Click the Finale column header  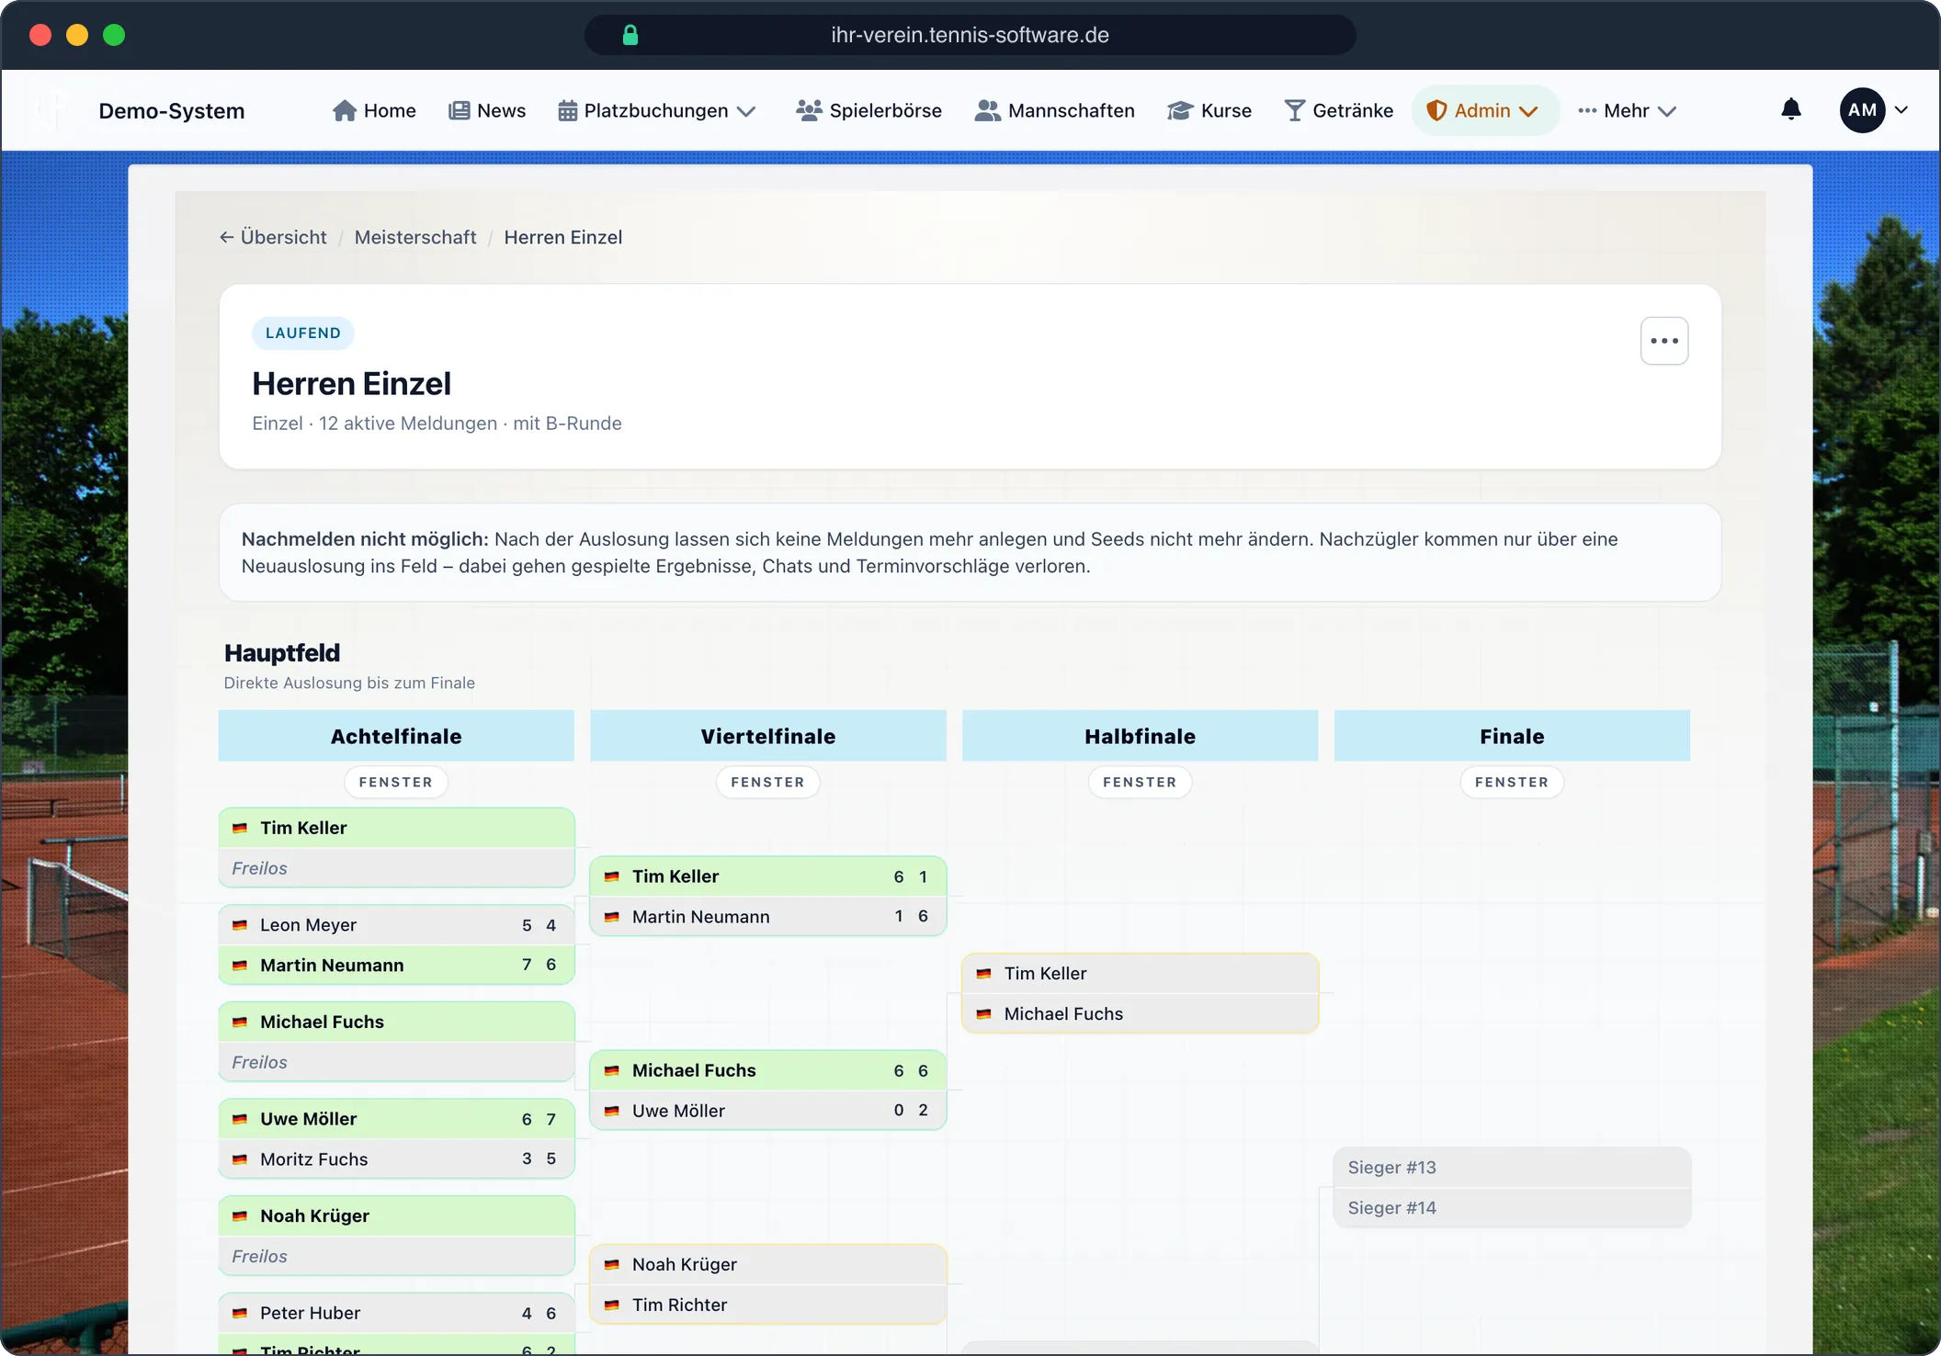tap(1512, 736)
